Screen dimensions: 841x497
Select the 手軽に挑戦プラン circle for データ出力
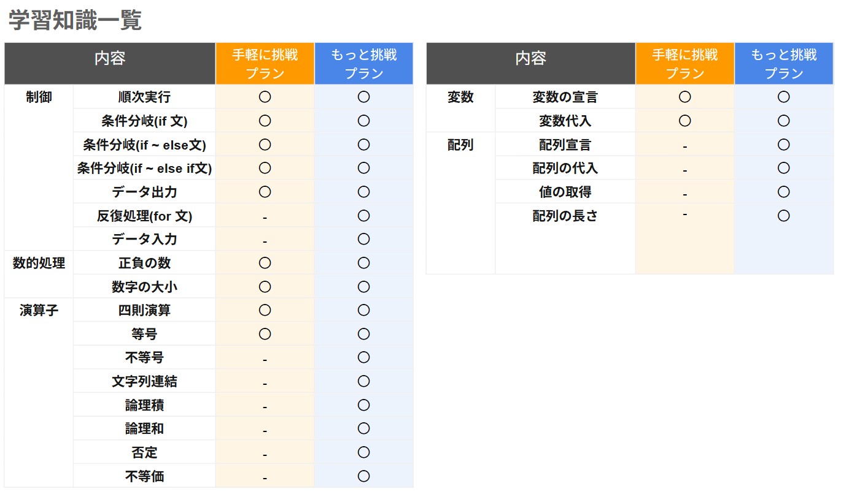(x=265, y=192)
